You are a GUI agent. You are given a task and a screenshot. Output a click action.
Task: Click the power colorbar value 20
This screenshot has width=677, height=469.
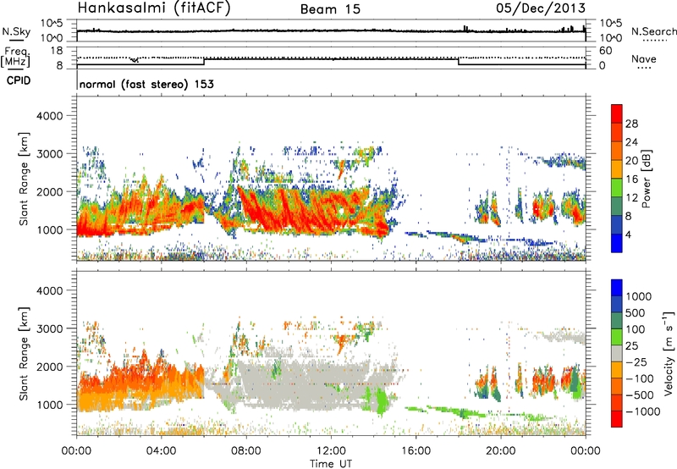631,161
